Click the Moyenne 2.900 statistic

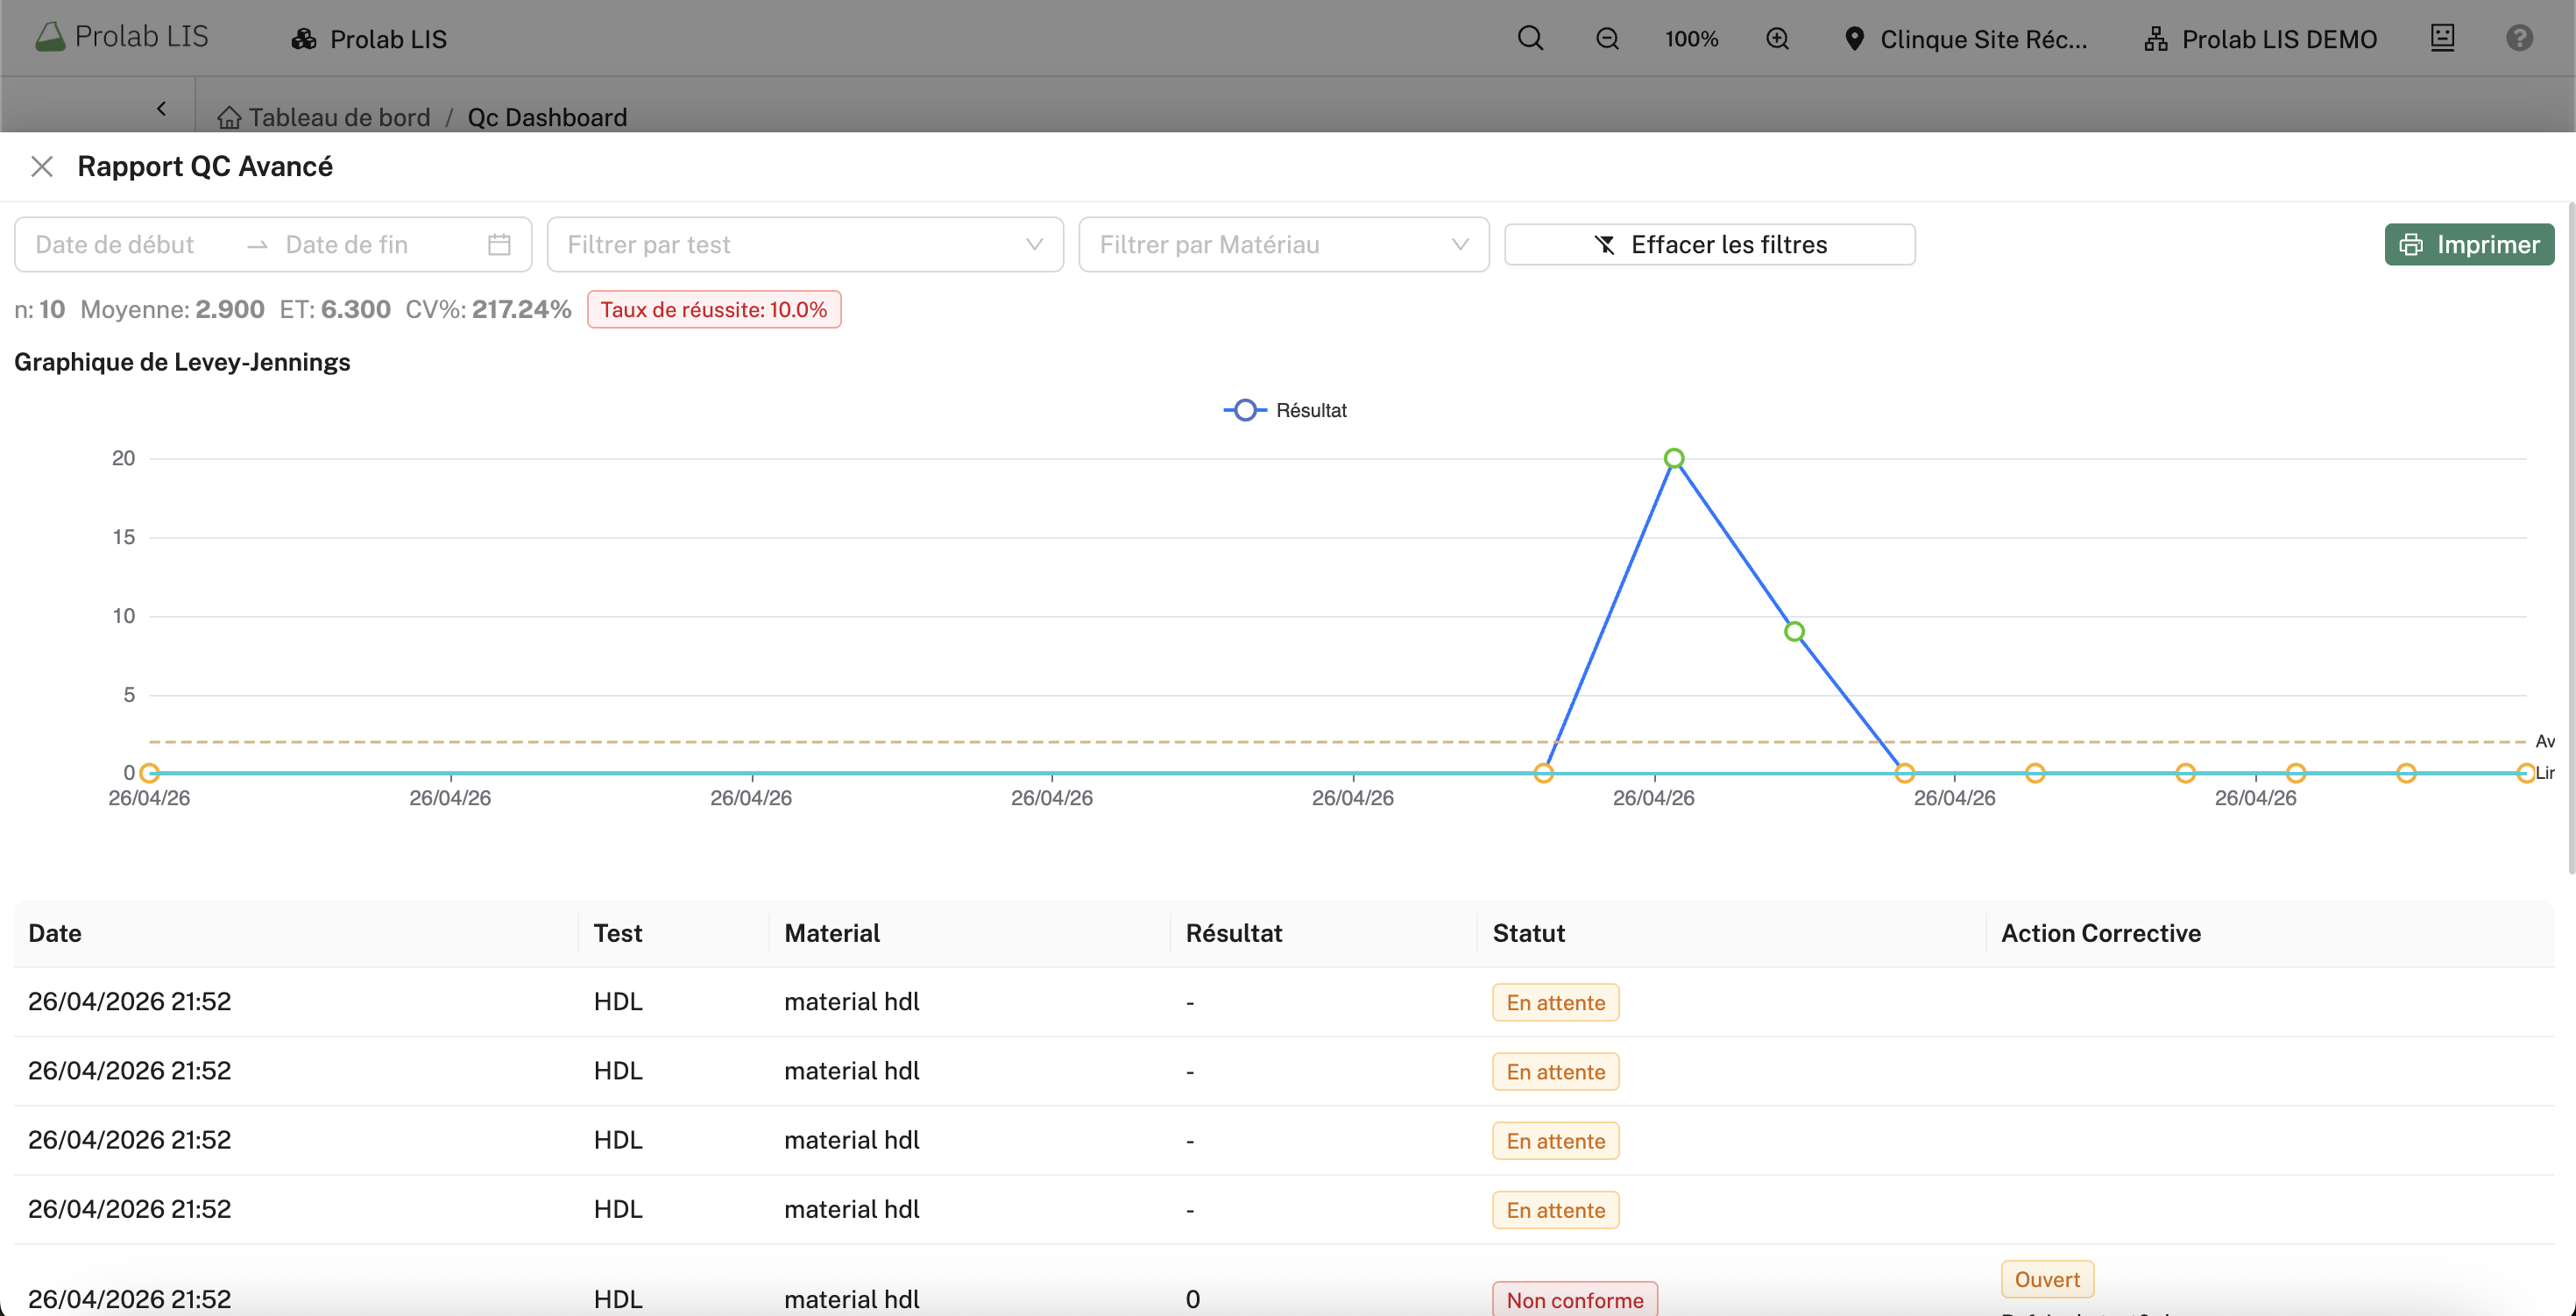coord(172,310)
